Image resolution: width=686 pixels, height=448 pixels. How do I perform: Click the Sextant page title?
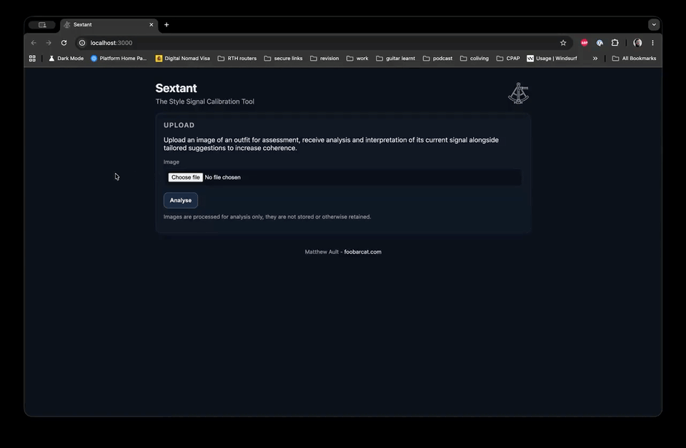pos(177,88)
